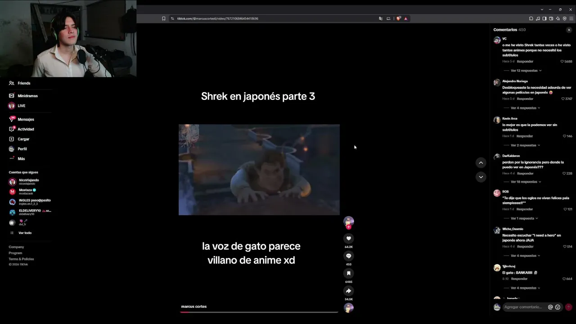Open the Más options menu
This screenshot has height=324, width=576.
coord(17,159)
